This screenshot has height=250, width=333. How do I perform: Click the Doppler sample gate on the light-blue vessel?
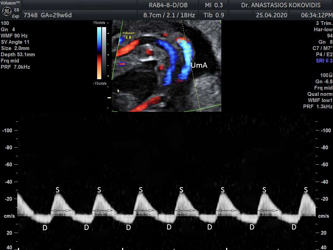187,49
